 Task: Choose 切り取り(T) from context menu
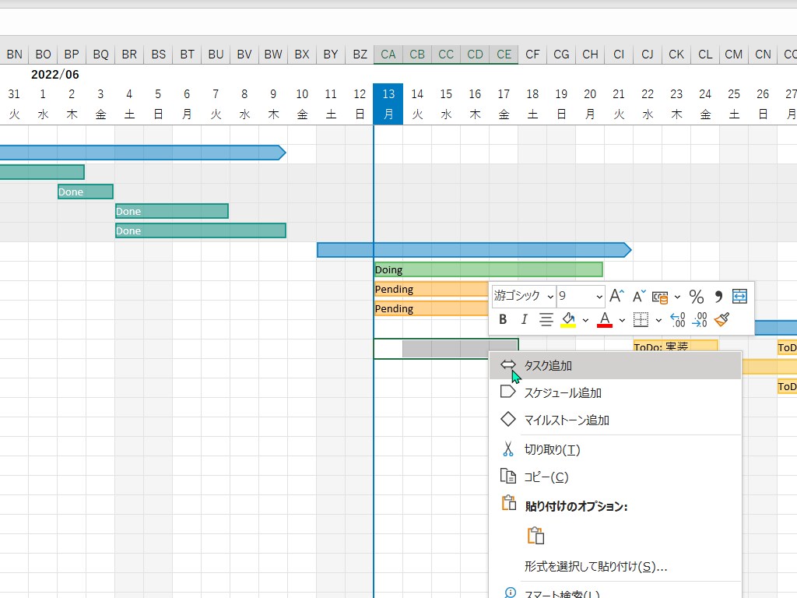615,449
